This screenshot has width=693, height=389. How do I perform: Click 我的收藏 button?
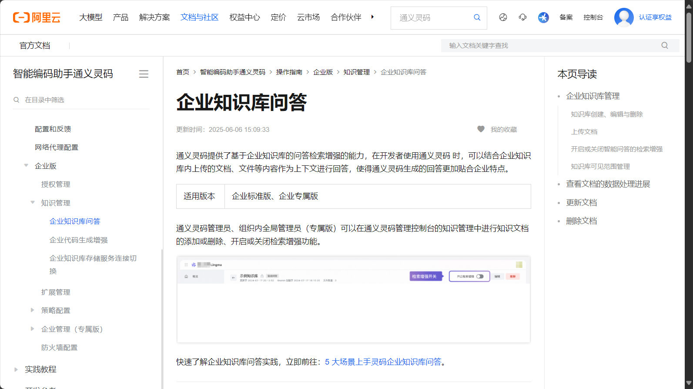(504, 130)
